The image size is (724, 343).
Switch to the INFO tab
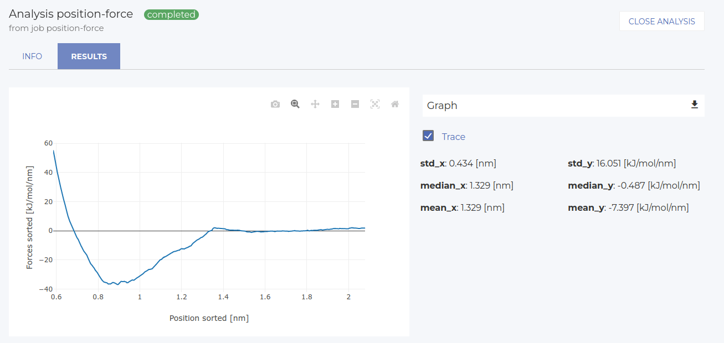click(x=32, y=56)
